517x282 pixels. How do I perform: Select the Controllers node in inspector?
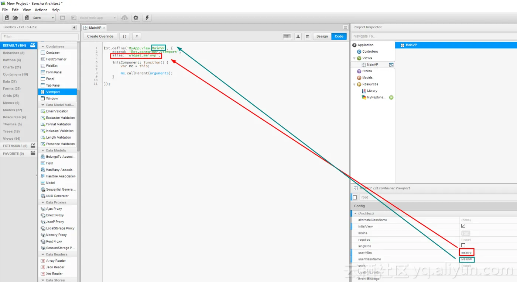(x=370, y=52)
